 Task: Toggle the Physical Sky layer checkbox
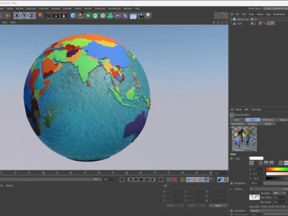252,19
